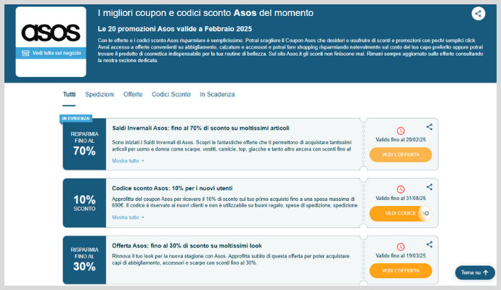Click the clock icon on Saldi Invernali offer
Image resolution: width=501 pixels, height=290 pixels.
pos(400,130)
